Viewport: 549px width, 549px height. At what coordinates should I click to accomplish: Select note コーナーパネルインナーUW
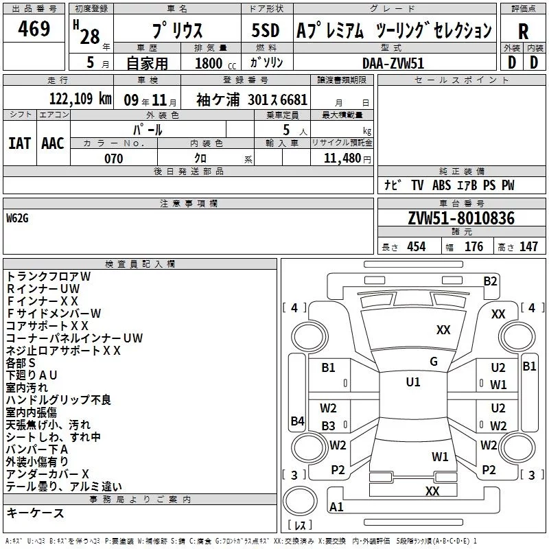coord(75,338)
